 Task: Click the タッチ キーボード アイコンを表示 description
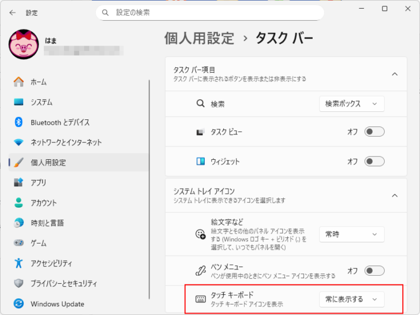click(247, 304)
